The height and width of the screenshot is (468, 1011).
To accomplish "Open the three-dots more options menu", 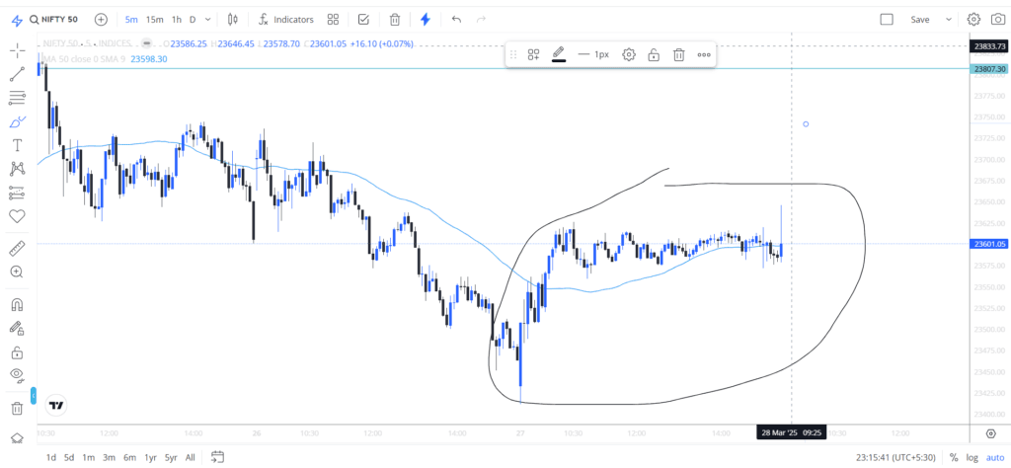I will coord(704,54).
